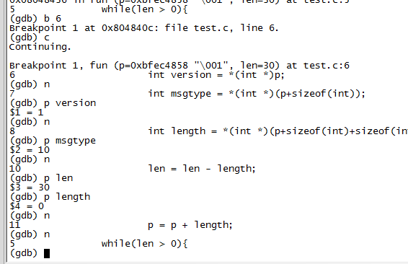Image resolution: width=408 pixels, height=264 pixels.
Task: Click the '$1 = 1' result
Action: 26,113
